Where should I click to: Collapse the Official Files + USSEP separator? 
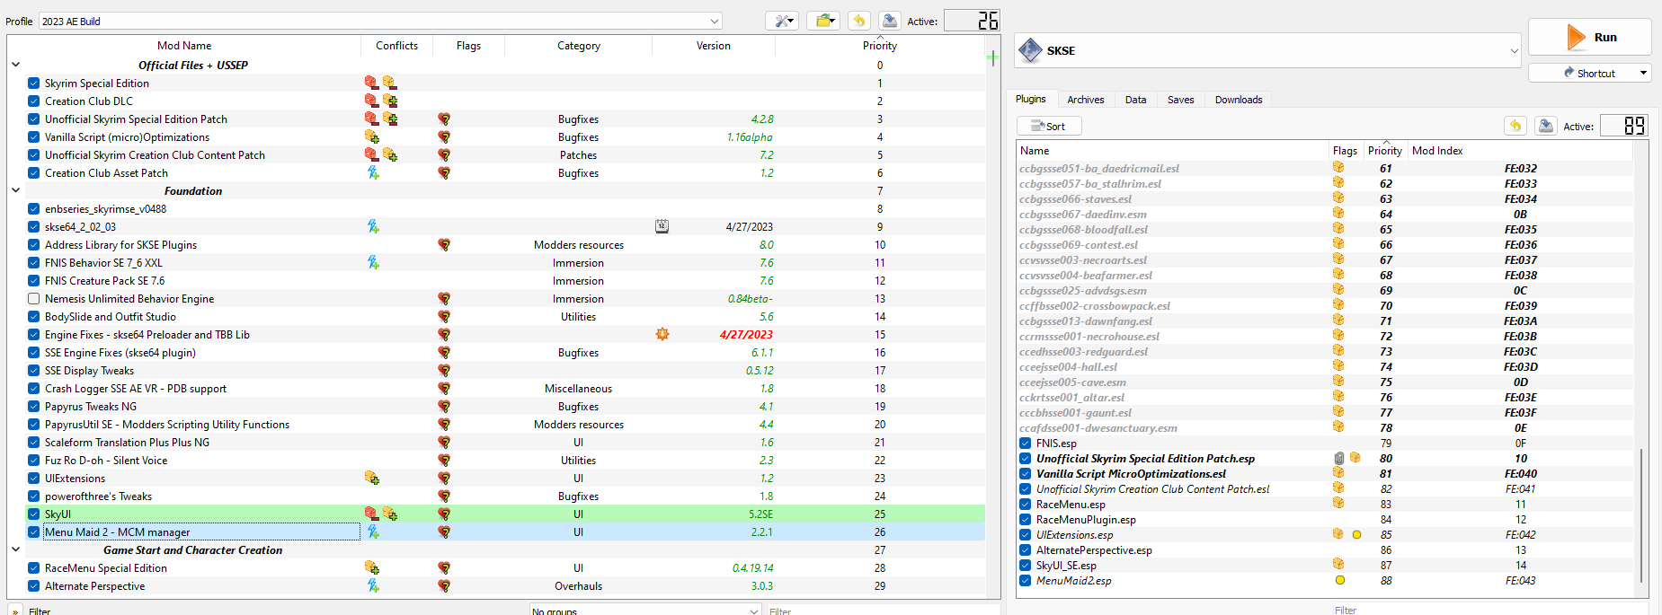[15, 65]
